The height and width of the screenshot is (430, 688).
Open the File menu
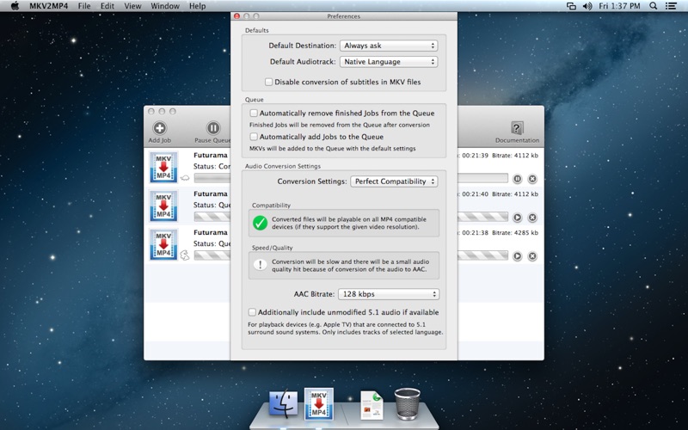[x=84, y=6]
